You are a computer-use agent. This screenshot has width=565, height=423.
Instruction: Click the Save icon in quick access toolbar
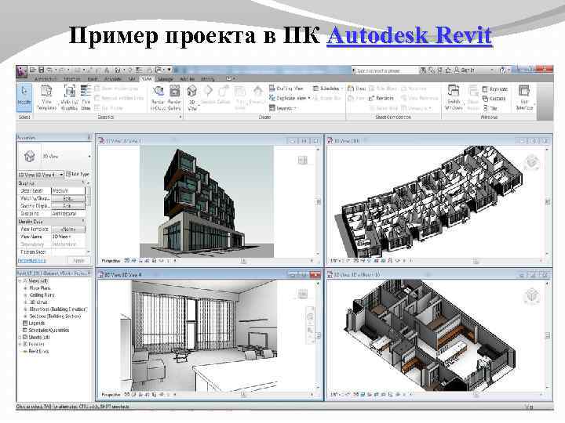click(41, 70)
